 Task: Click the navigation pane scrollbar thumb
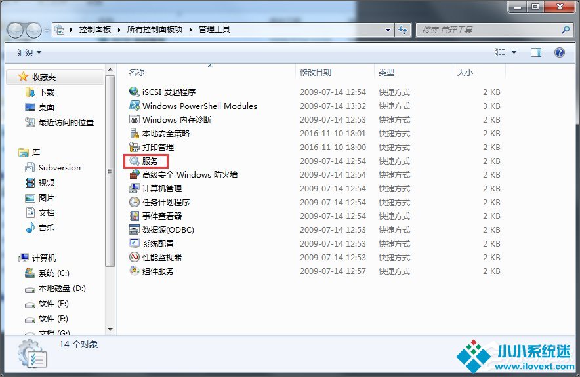click(110, 170)
